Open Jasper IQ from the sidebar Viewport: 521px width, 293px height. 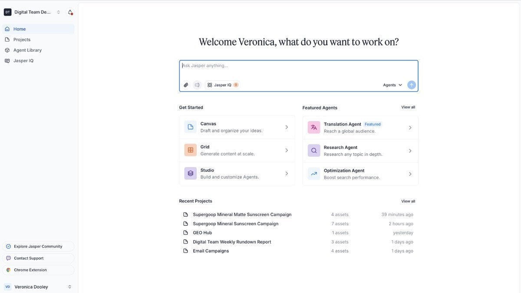tap(38, 61)
